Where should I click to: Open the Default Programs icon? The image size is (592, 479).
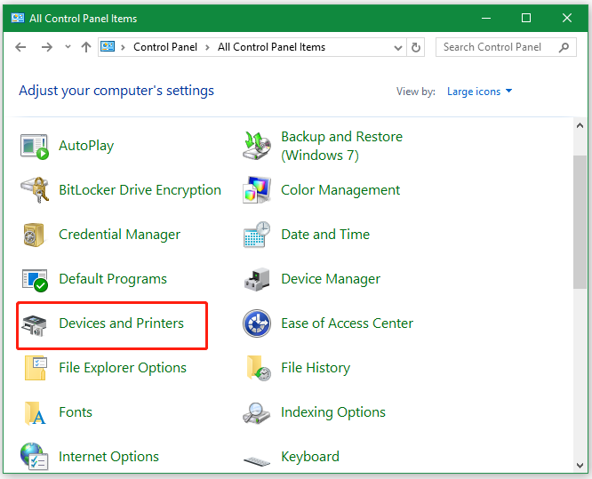[x=35, y=280]
